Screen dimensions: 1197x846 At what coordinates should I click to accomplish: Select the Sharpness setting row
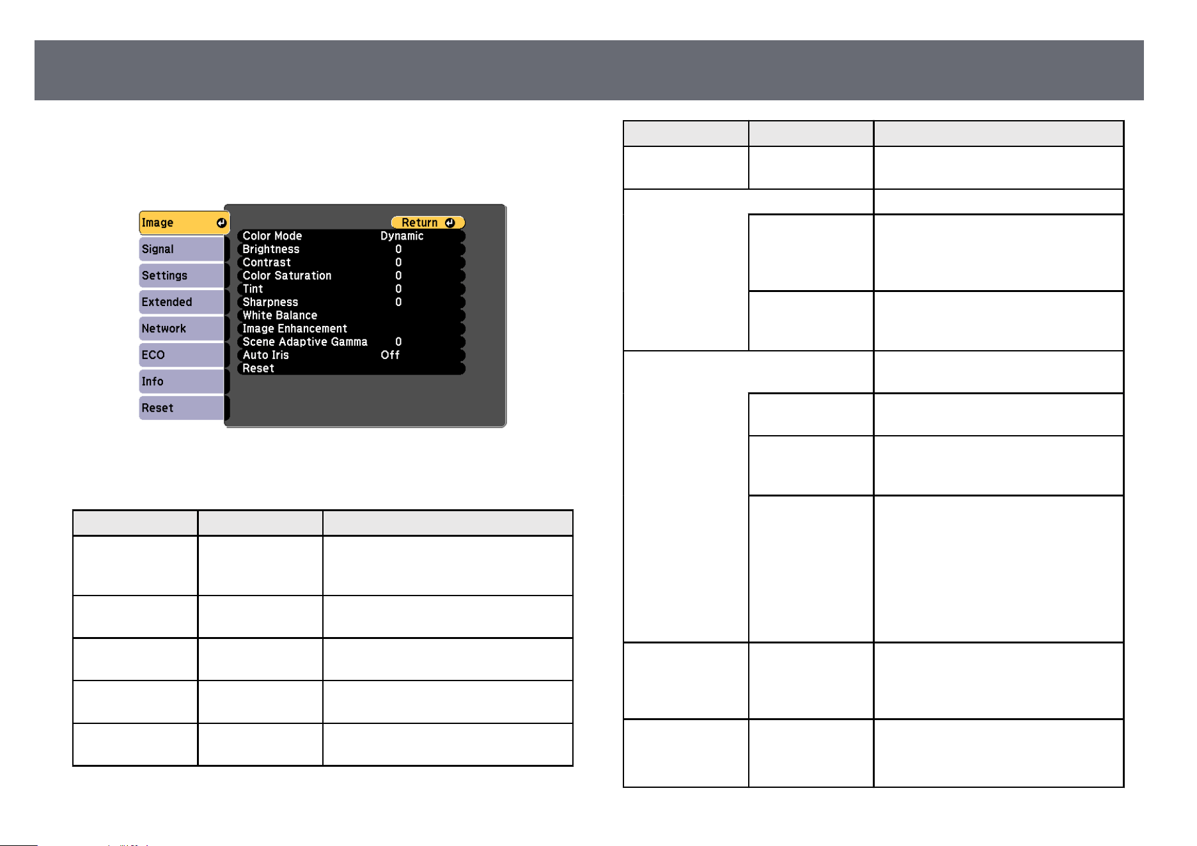(351, 302)
